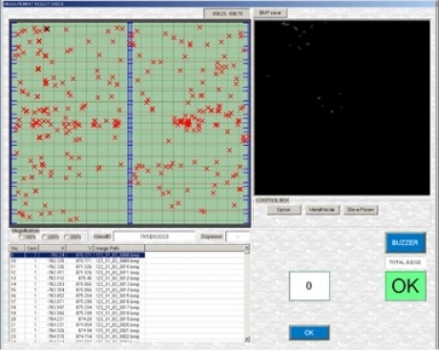This screenshot has width=439, height=350.
Task: Click the TOTAL JUDGE label box
Action: (x=406, y=262)
